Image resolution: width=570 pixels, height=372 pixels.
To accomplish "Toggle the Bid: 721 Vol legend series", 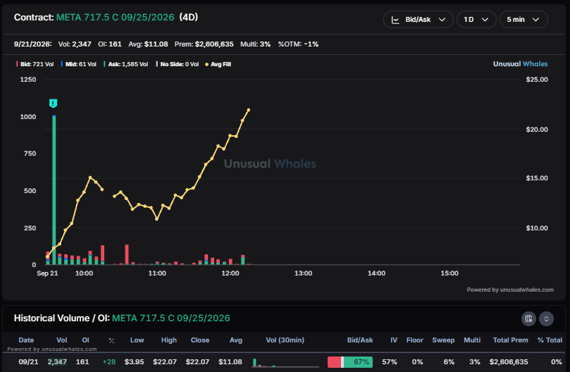I will [x=35, y=64].
